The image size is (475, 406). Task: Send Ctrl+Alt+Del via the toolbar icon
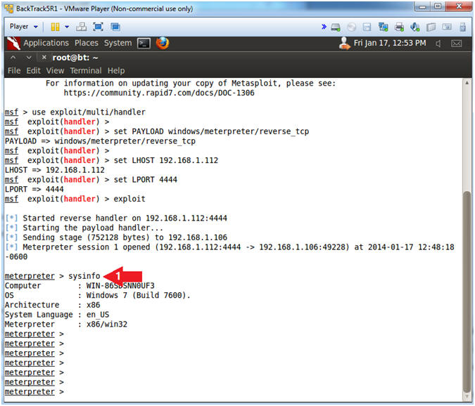(81, 27)
